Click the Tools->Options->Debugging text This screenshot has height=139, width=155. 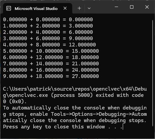[88, 114]
